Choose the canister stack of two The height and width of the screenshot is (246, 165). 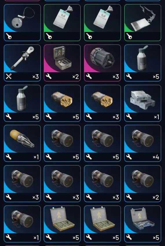coord(143,184)
